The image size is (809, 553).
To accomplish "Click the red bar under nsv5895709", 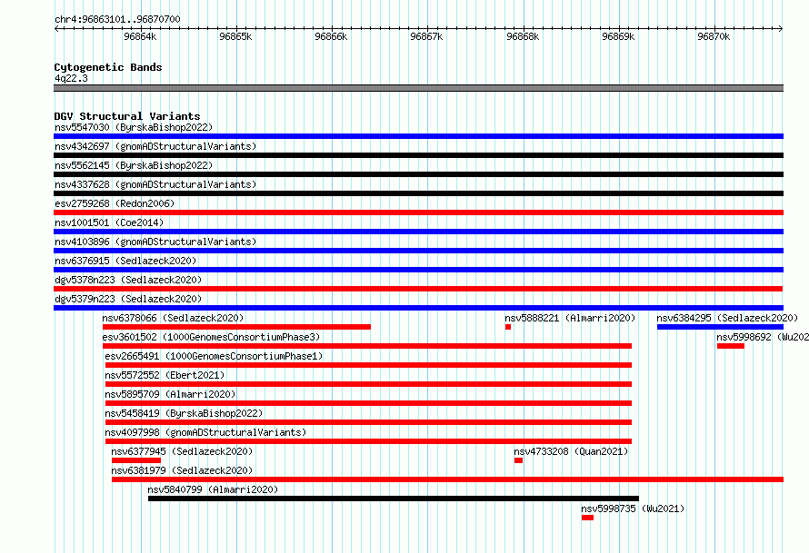I will click(x=368, y=403).
